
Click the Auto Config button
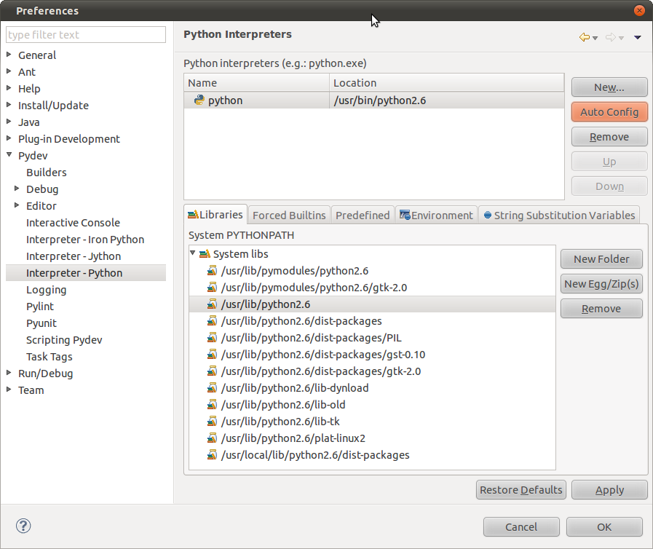click(609, 111)
